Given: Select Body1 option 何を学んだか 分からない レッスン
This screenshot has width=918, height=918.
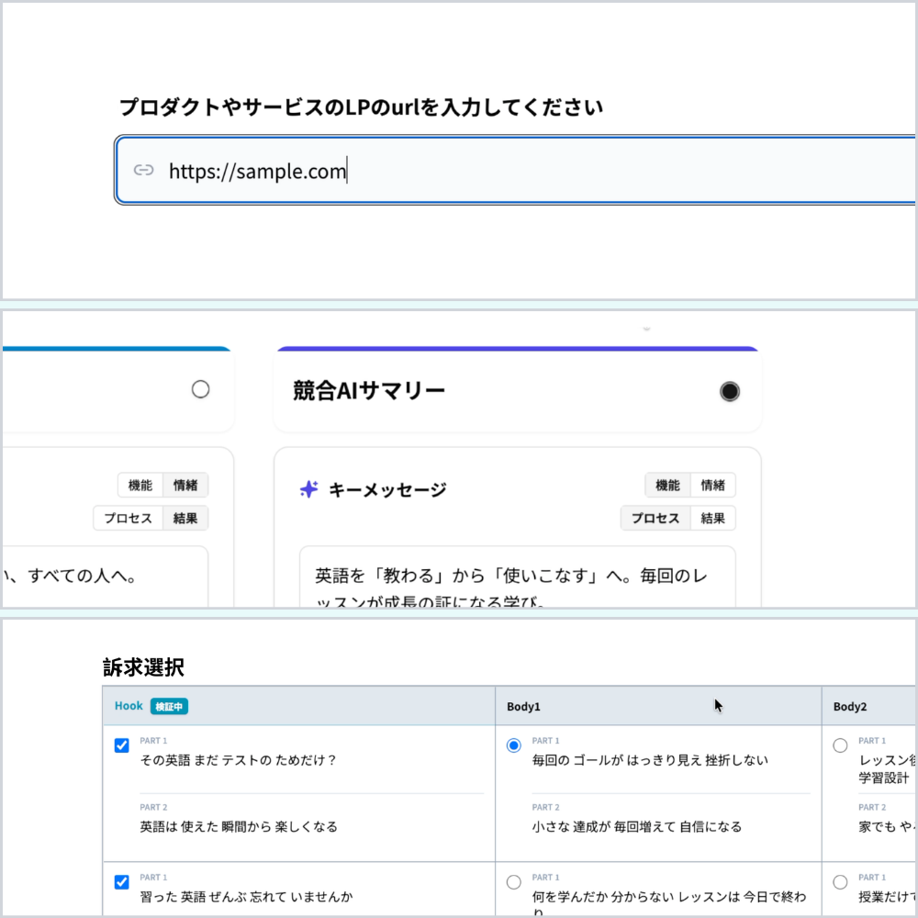Looking at the screenshot, I should point(514,881).
